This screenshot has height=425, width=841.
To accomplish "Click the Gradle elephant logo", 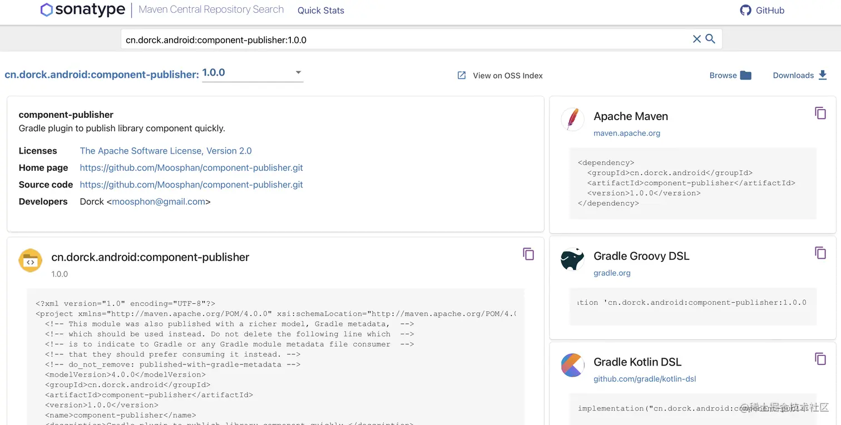I will (572, 259).
